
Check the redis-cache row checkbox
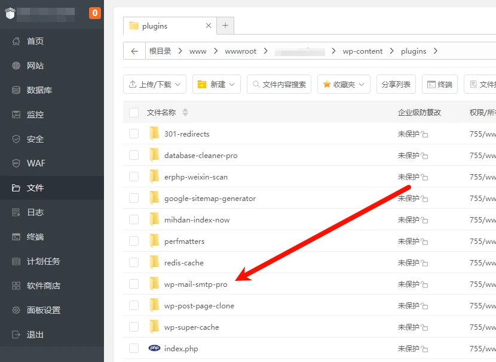(134, 262)
